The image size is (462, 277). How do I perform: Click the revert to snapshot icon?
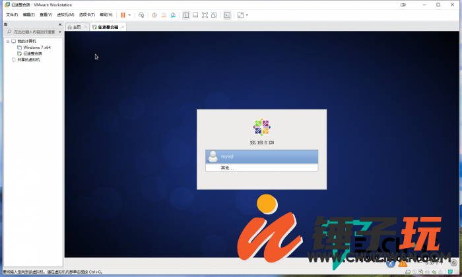click(x=164, y=15)
